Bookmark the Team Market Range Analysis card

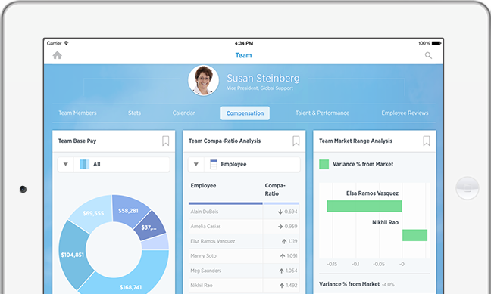tap(427, 141)
